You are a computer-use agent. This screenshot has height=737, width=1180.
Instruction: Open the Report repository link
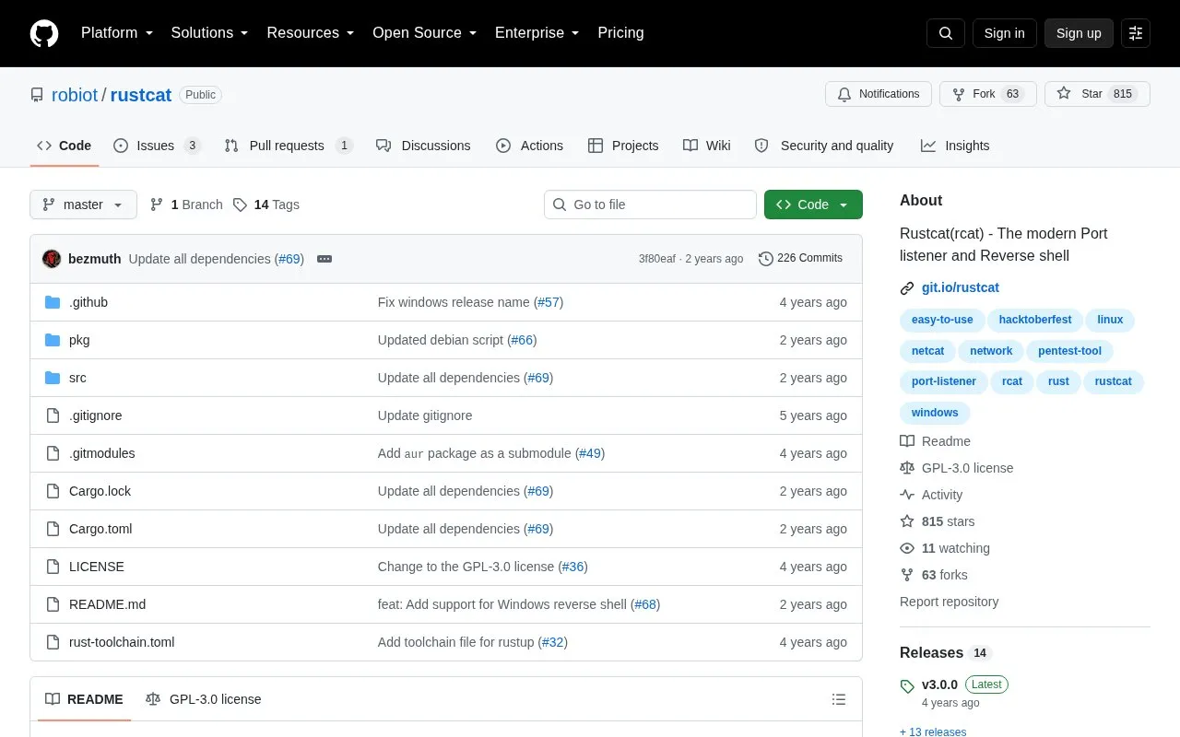949,602
